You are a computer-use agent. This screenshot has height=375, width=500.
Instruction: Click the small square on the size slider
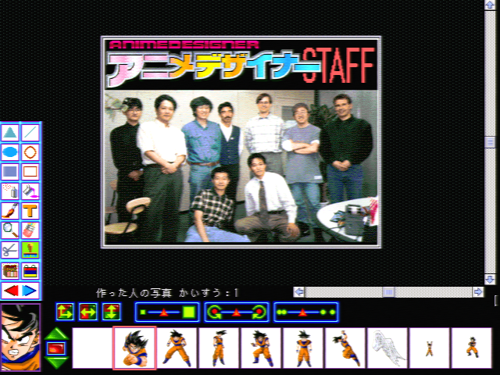(x=143, y=312)
